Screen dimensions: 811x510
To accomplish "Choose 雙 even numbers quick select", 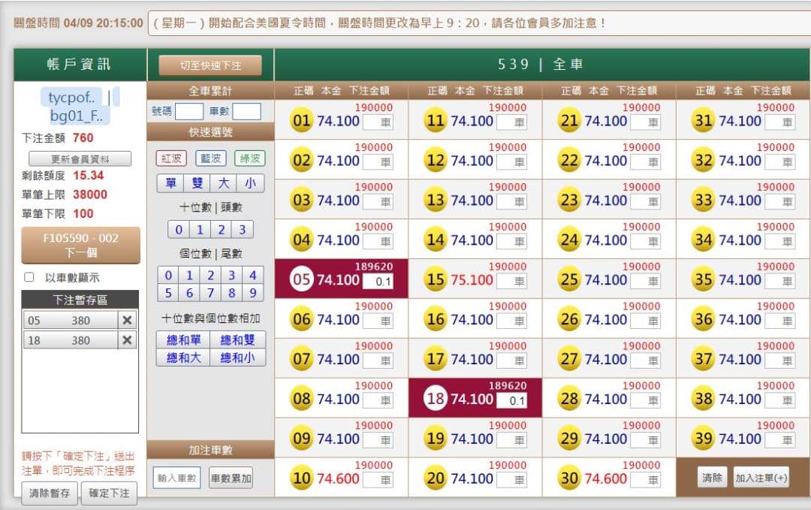I will pos(197,183).
